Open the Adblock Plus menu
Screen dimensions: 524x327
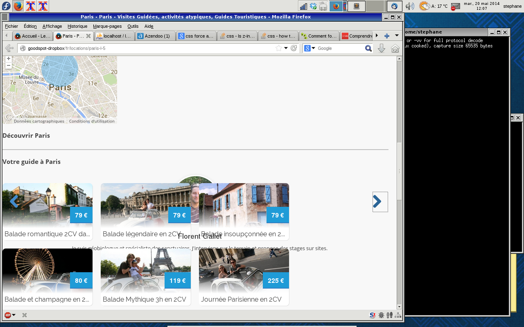[x=10, y=315]
